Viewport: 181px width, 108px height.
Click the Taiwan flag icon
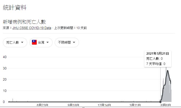(x=34, y=42)
